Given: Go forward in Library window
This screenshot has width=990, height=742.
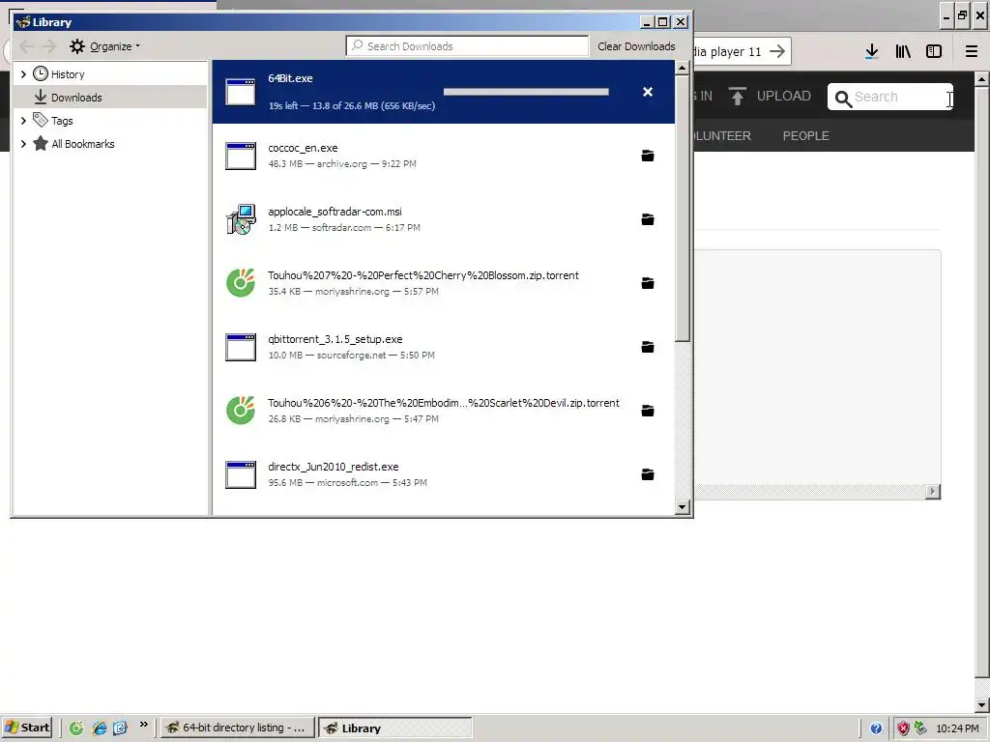Looking at the screenshot, I should [x=49, y=46].
